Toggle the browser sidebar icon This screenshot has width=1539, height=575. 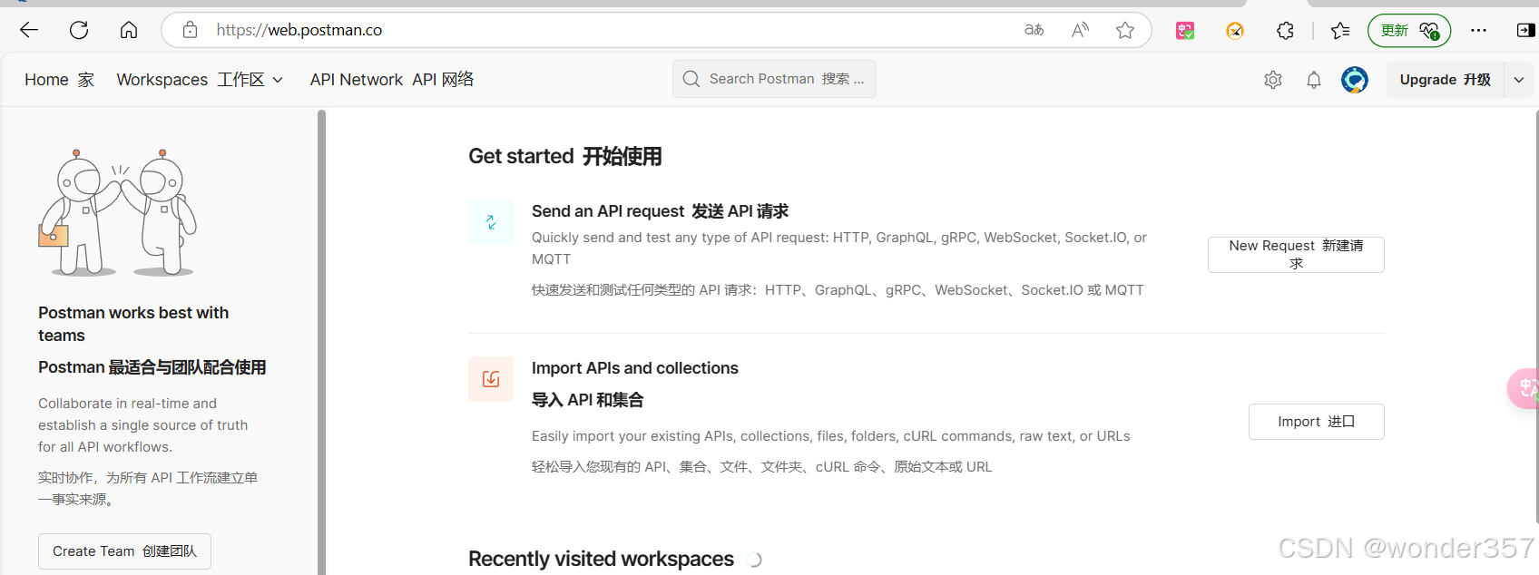click(1525, 31)
